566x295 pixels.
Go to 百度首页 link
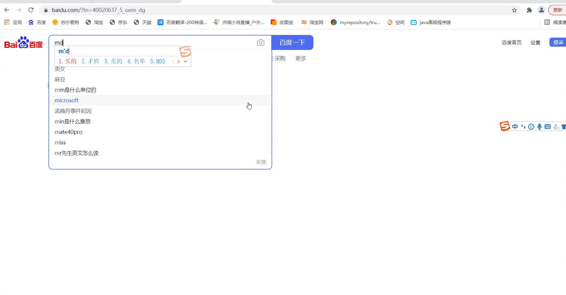tap(512, 42)
